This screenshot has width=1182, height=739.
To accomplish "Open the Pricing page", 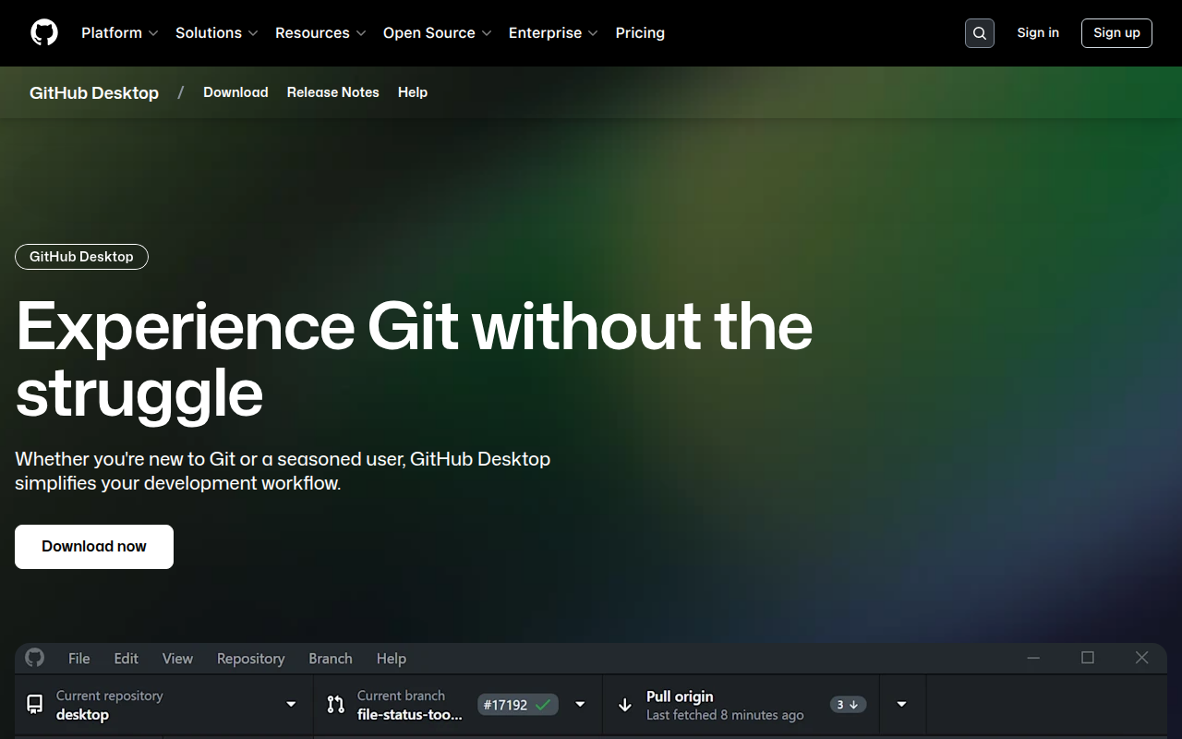I will pos(640,32).
